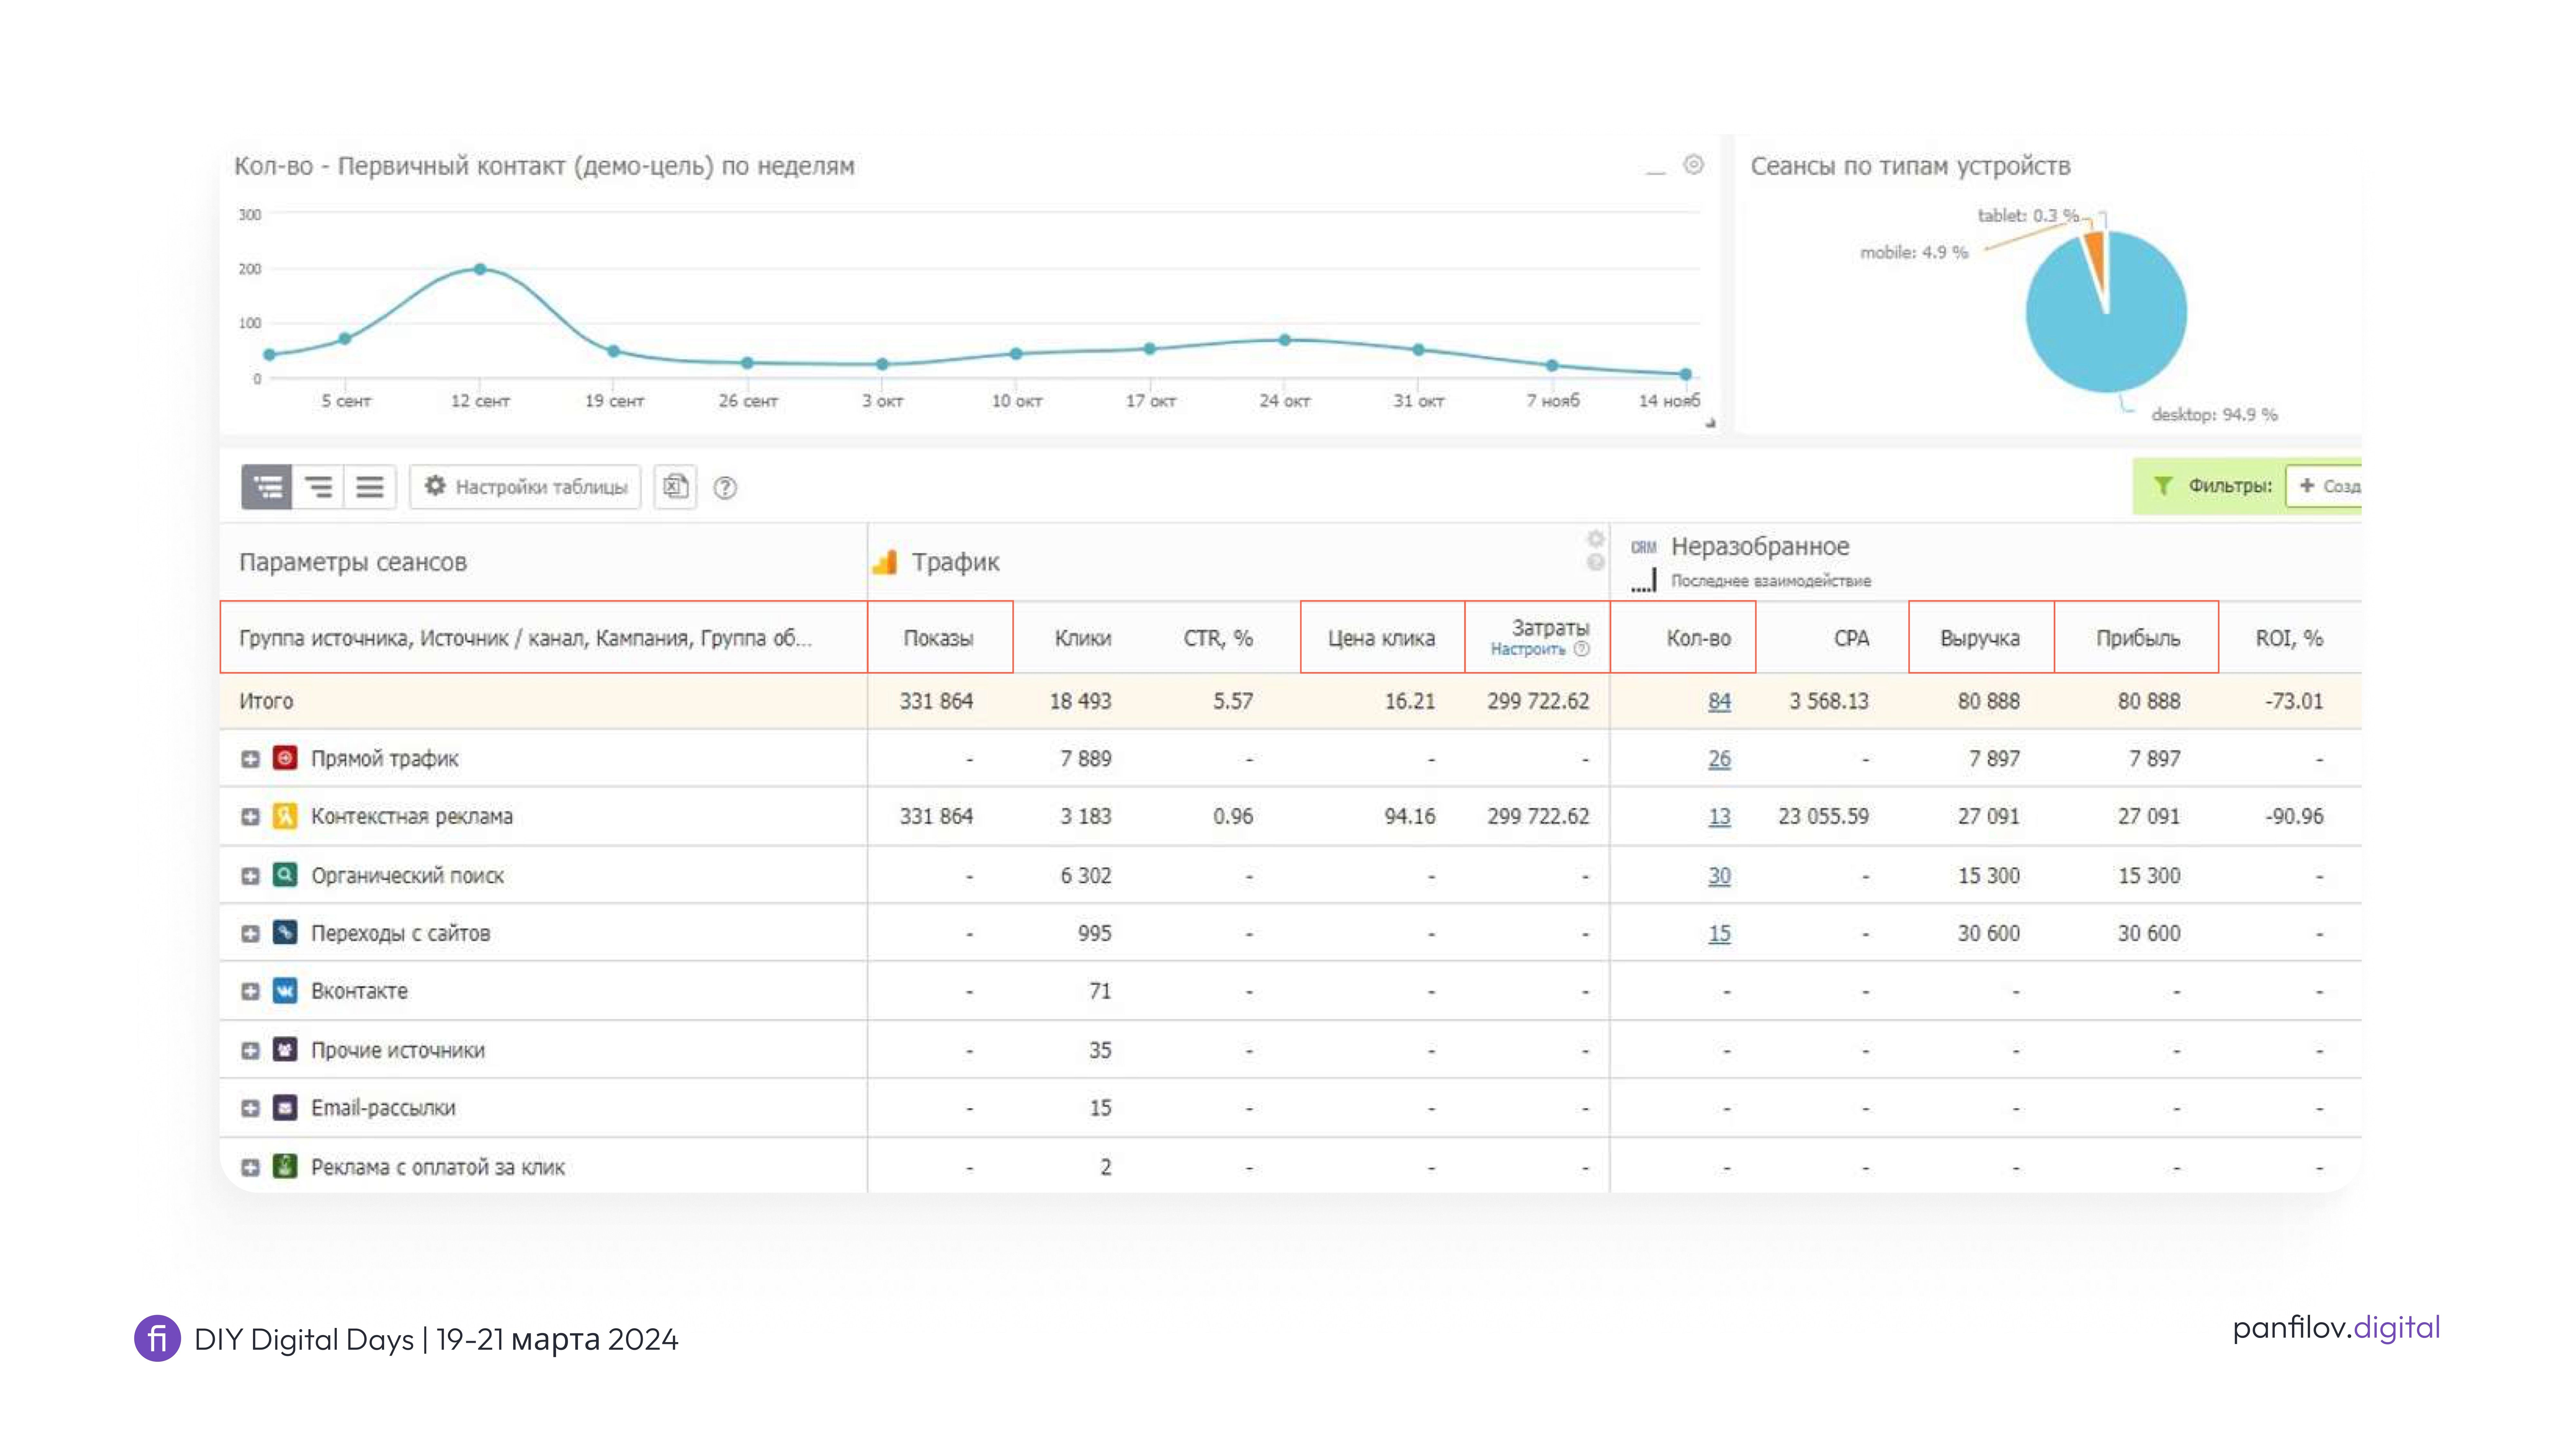Image resolution: width=2576 pixels, height=1449 pixels.
Task: Select the tree view mode icon
Action: [x=267, y=487]
